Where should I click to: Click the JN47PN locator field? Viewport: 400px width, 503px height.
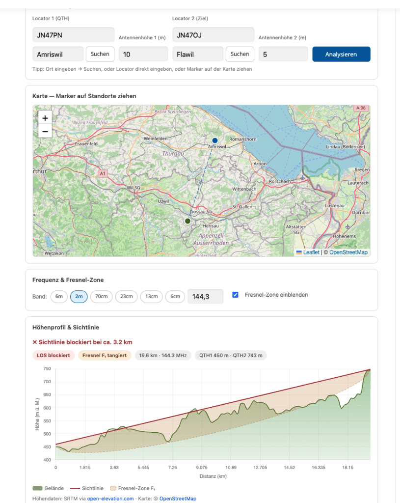point(73,35)
